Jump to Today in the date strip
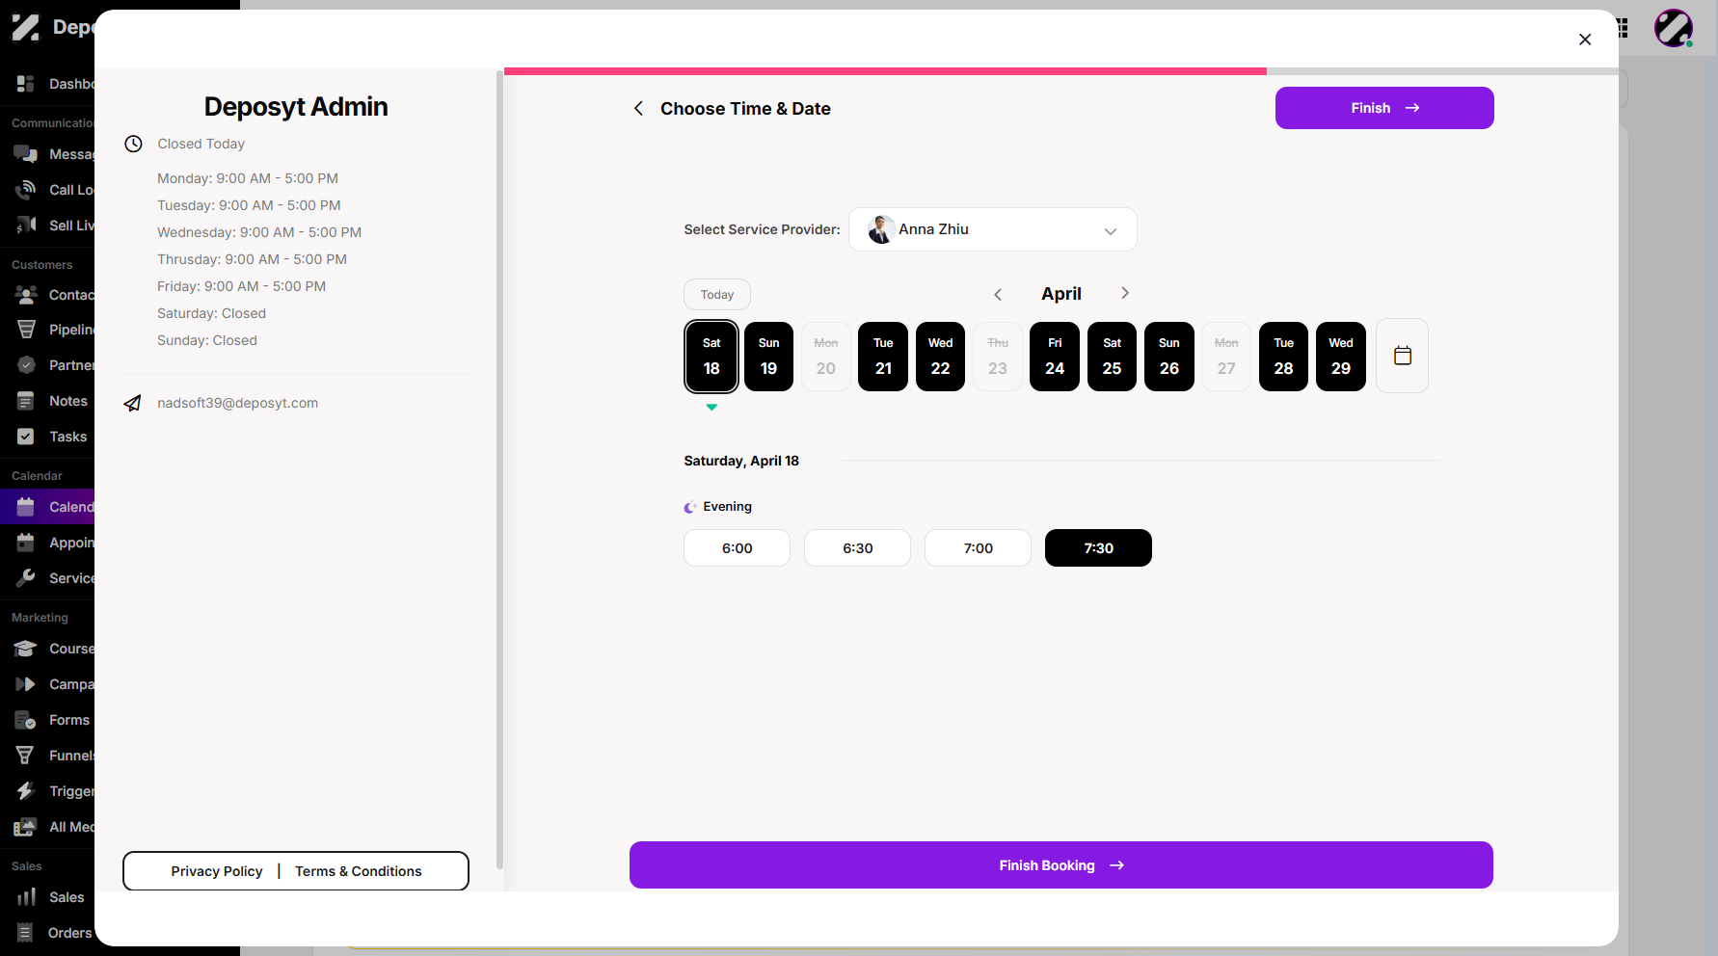 (717, 295)
